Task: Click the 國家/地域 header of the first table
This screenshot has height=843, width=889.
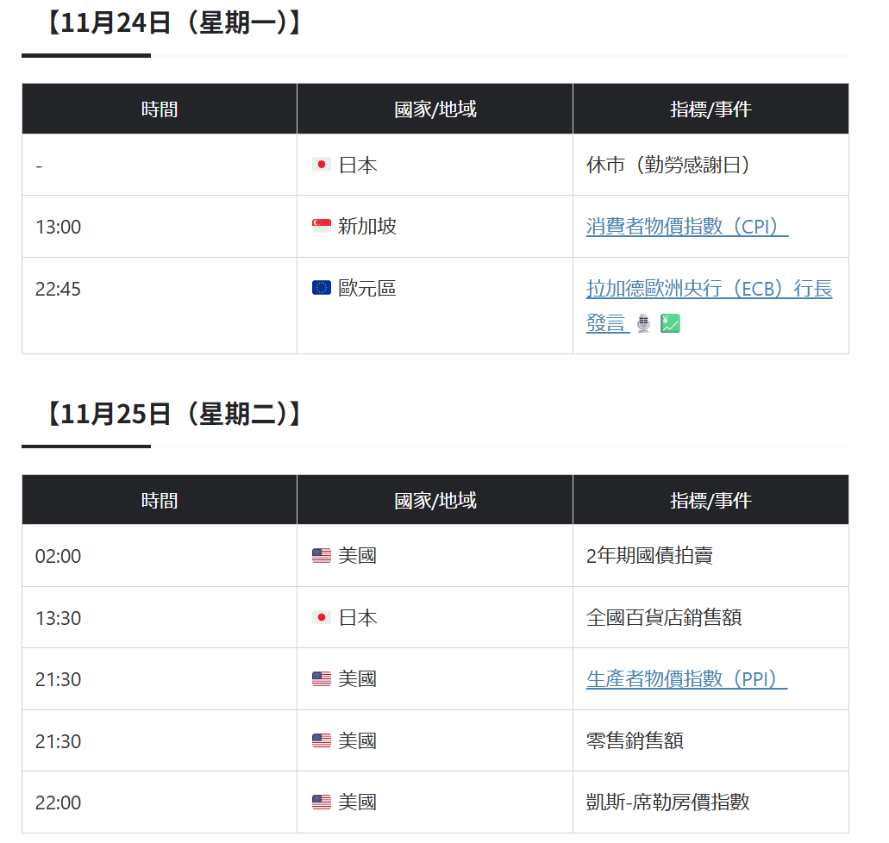Action: [x=434, y=109]
